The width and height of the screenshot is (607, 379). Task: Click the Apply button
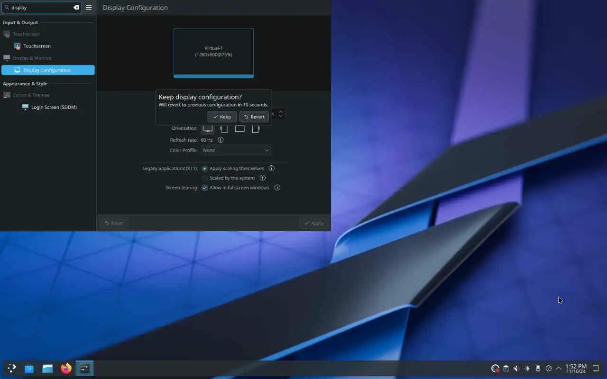coord(314,223)
